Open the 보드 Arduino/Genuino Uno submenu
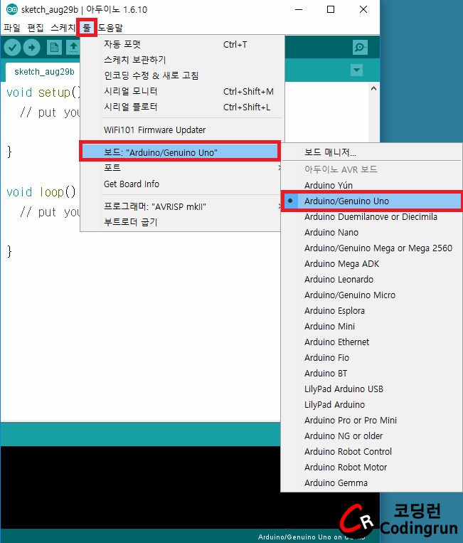The image size is (463, 543). (x=180, y=152)
